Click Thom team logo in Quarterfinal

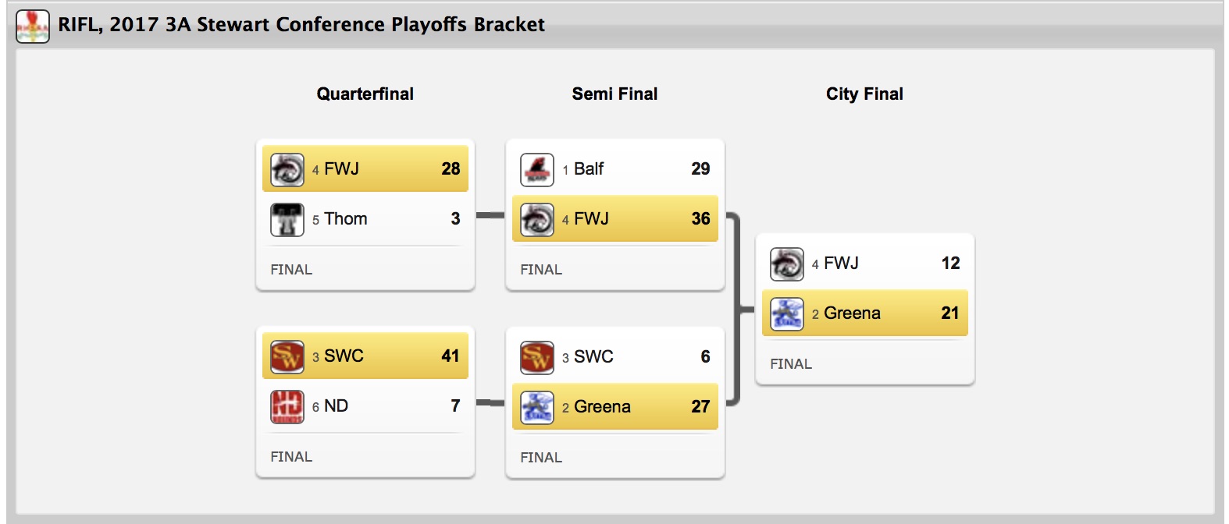(x=287, y=219)
